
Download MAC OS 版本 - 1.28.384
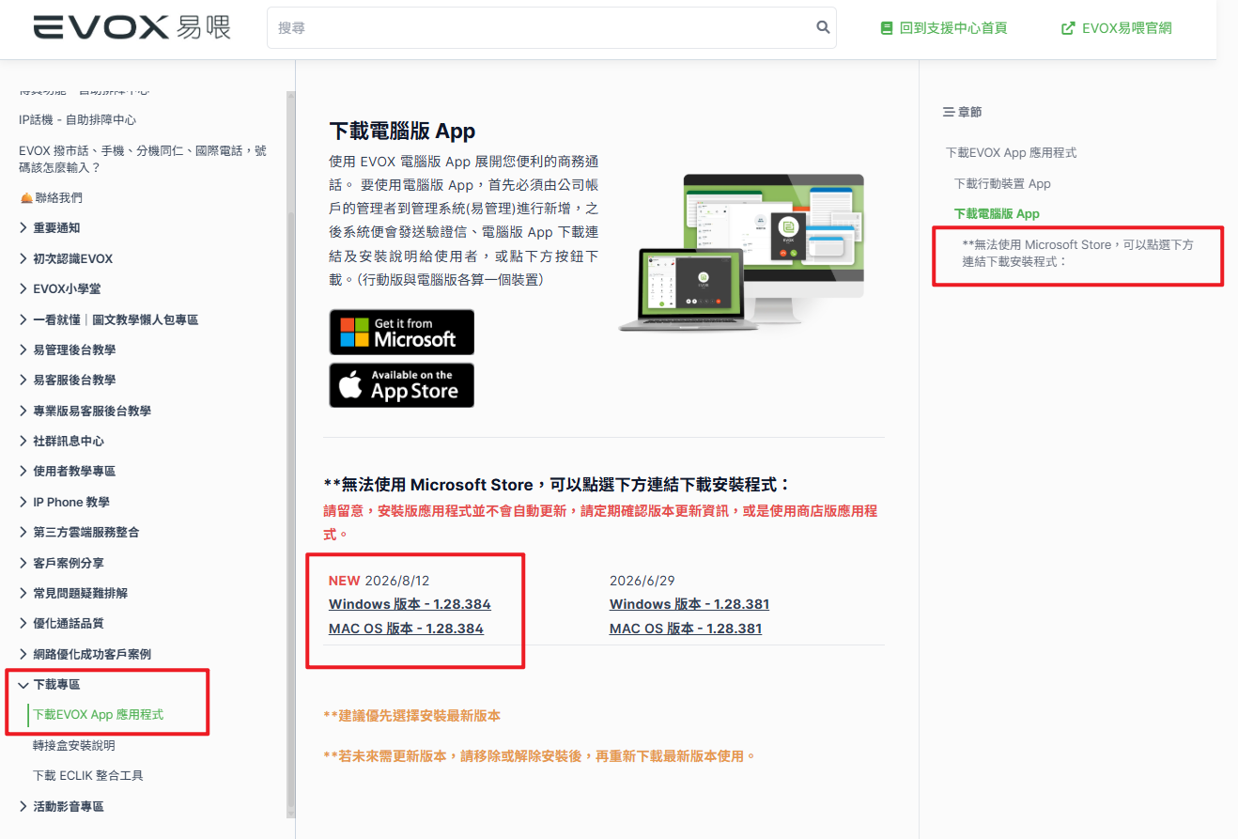pos(406,629)
